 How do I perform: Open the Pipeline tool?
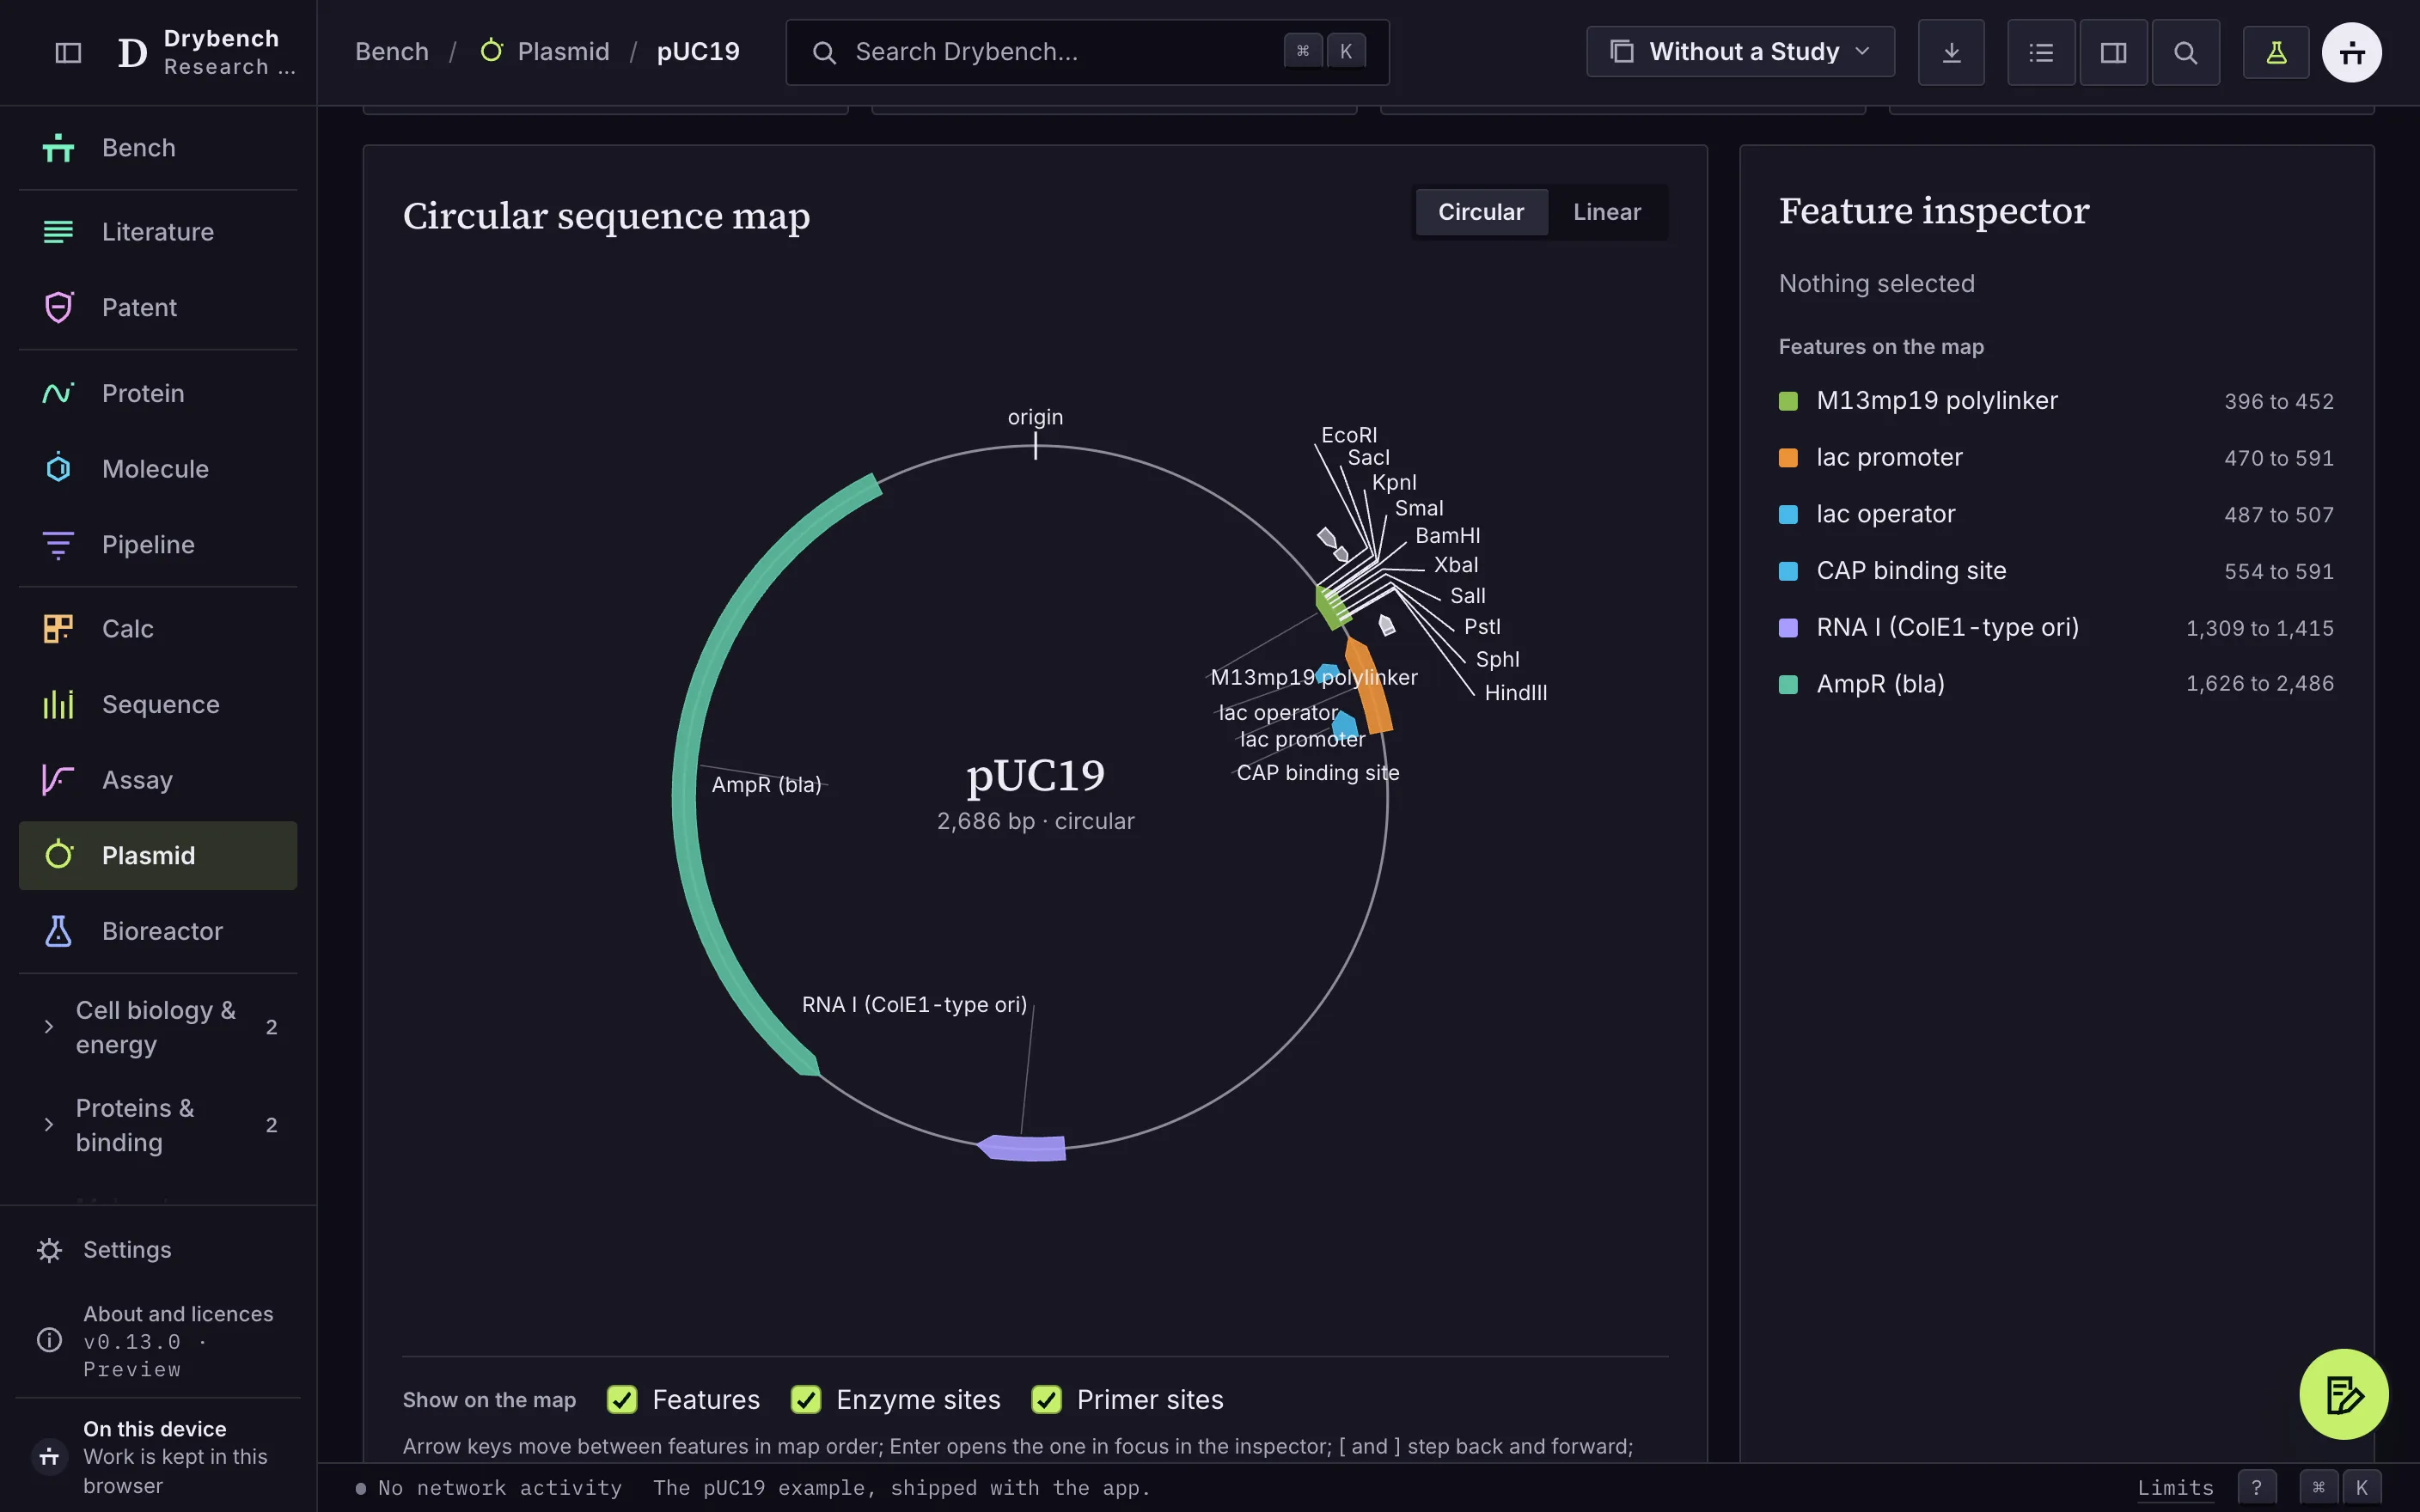click(158, 545)
